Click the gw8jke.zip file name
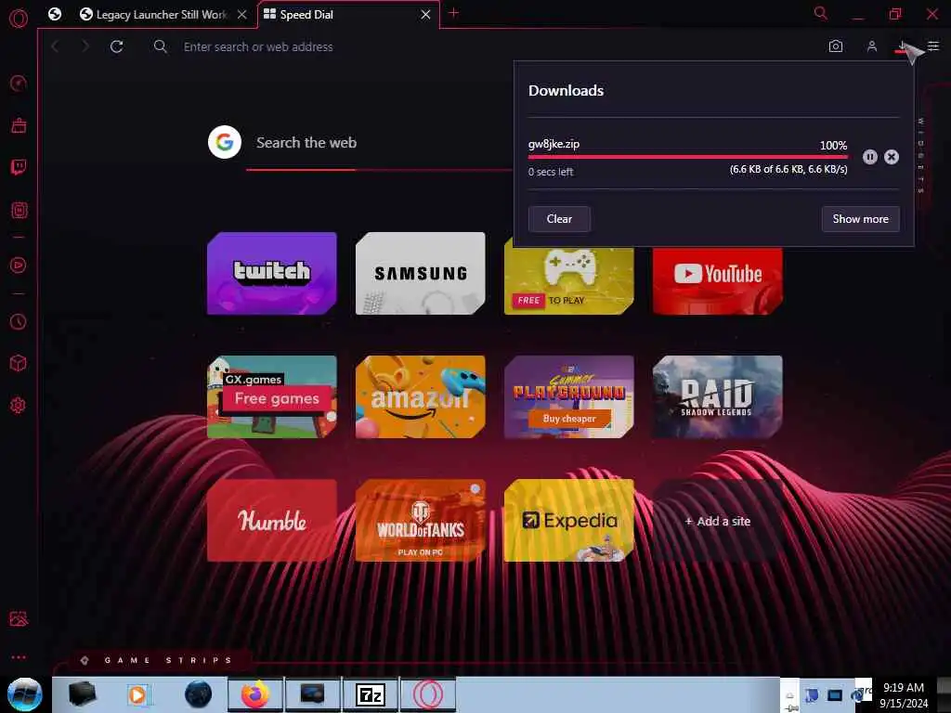This screenshot has height=713, width=951. pyautogui.click(x=554, y=144)
